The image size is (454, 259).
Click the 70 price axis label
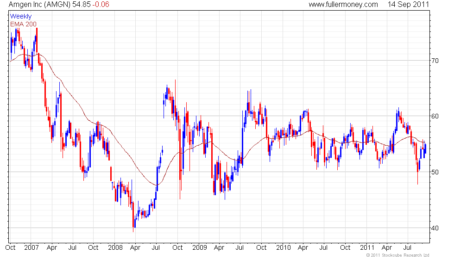tap(435, 61)
